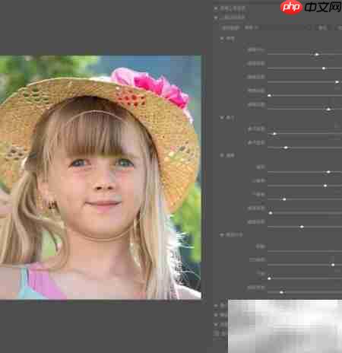Viewport: 342px width, 353px height.
Task: Click the Nose Height slider handle
Action: point(274,133)
